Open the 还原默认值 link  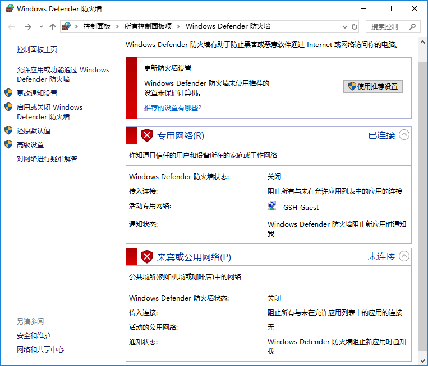tap(34, 130)
